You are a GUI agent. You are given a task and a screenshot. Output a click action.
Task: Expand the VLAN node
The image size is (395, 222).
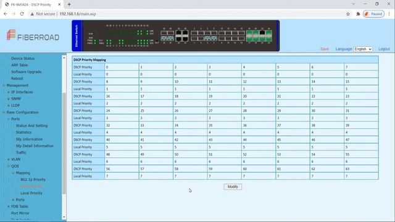tap(8, 159)
